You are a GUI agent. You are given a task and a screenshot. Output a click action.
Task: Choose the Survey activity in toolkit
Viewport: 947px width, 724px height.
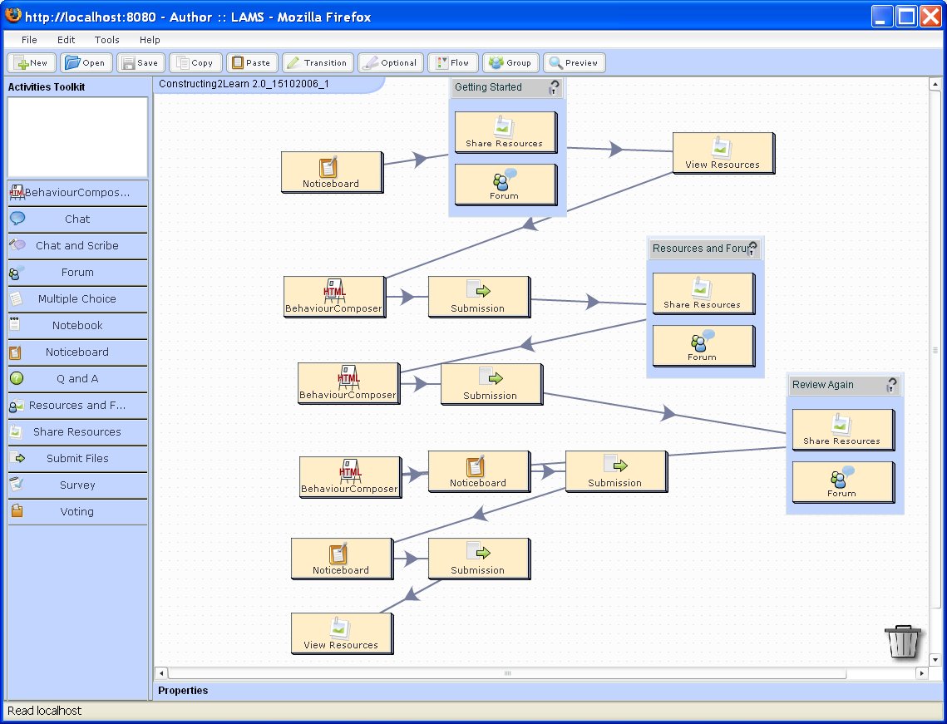click(76, 485)
